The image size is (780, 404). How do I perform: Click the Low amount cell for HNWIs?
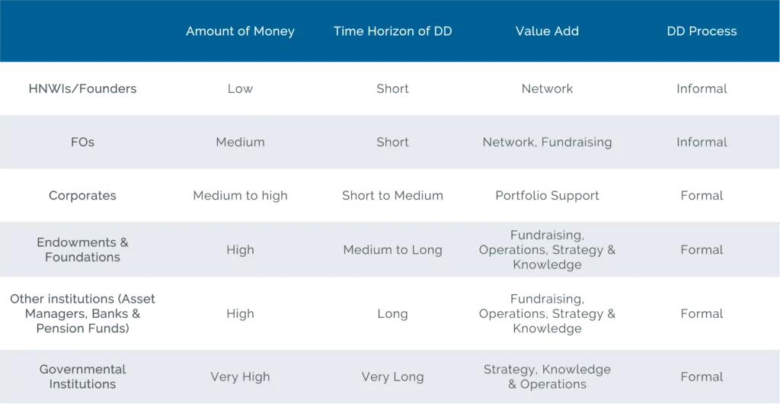240,89
